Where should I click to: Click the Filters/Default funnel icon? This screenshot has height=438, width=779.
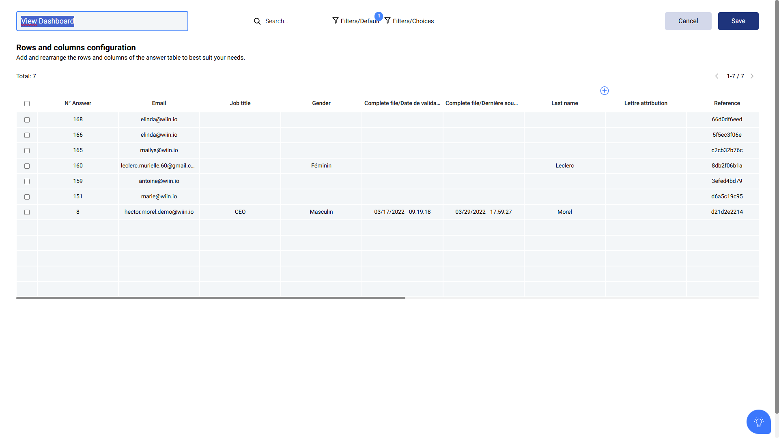336,20
